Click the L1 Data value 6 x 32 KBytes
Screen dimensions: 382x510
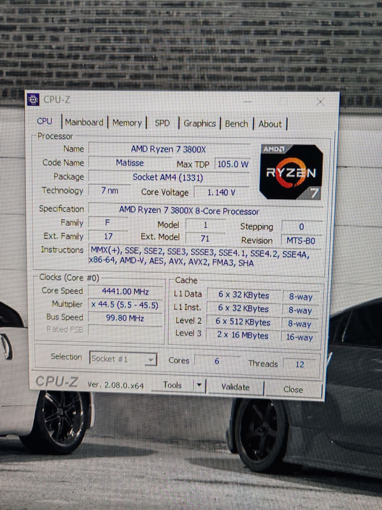point(244,295)
